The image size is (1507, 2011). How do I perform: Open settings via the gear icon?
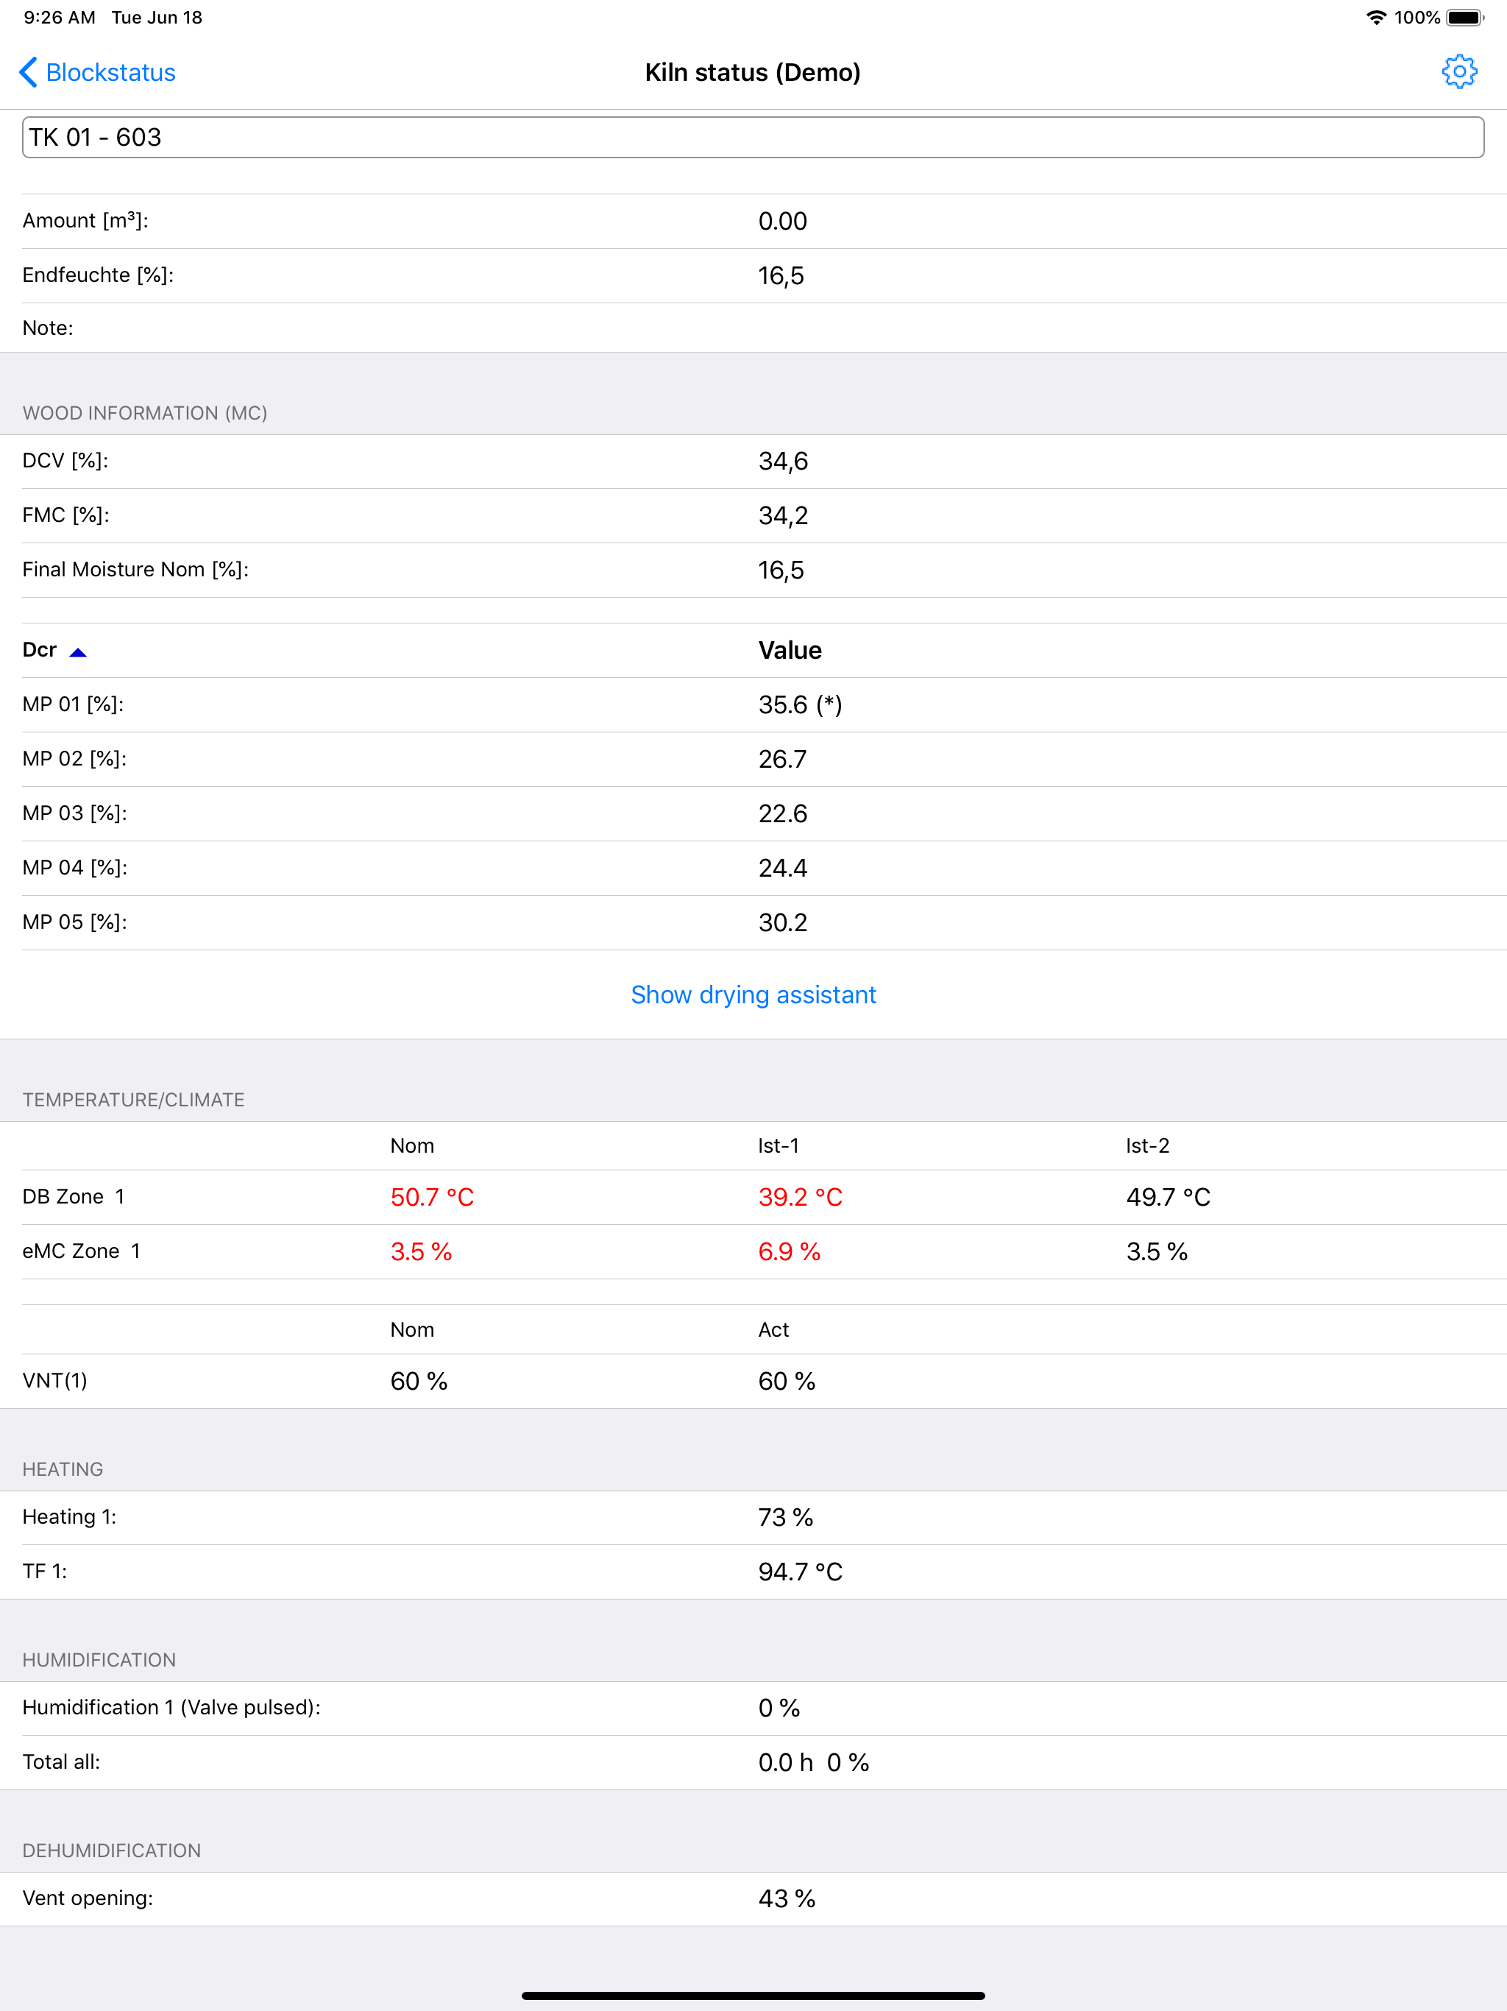click(1459, 72)
